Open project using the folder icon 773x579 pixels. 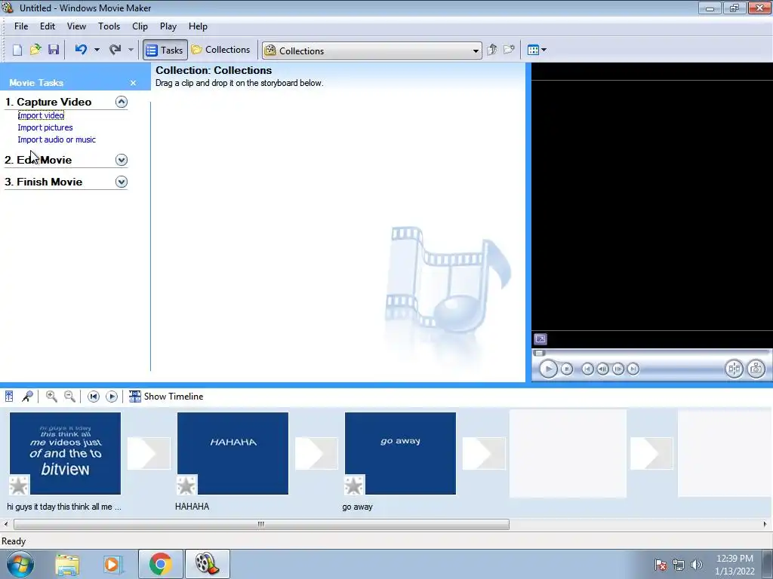pyautogui.click(x=35, y=50)
